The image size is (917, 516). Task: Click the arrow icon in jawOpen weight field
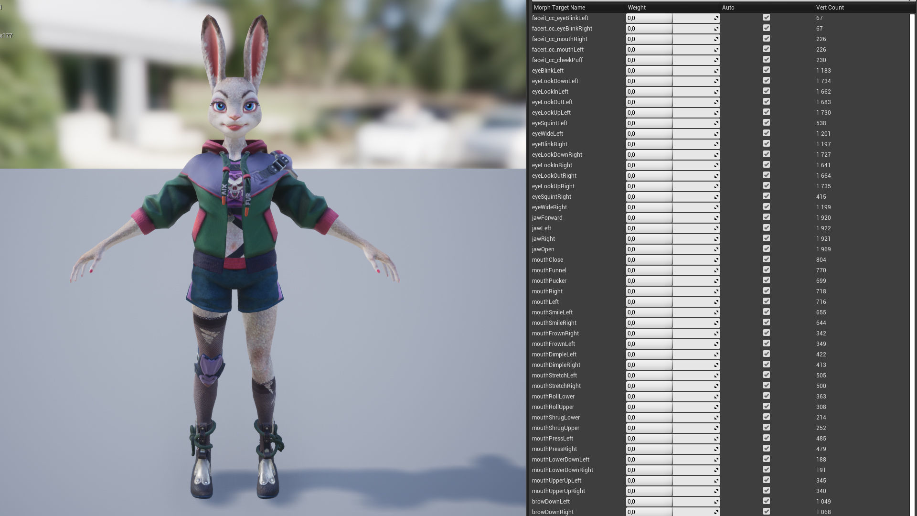point(716,250)
